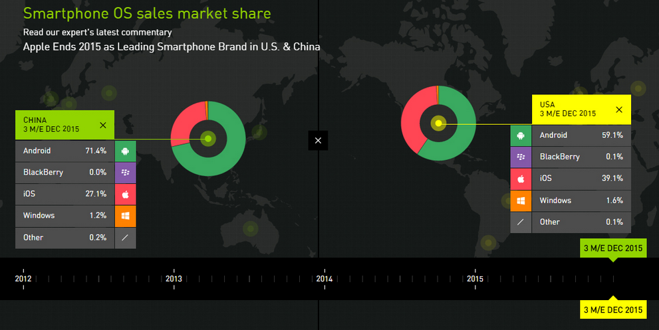The height and width of the screenshot is (330, 659).
Task: Click 'Read our expert's latest commentary' text
Action: (98, 33)
